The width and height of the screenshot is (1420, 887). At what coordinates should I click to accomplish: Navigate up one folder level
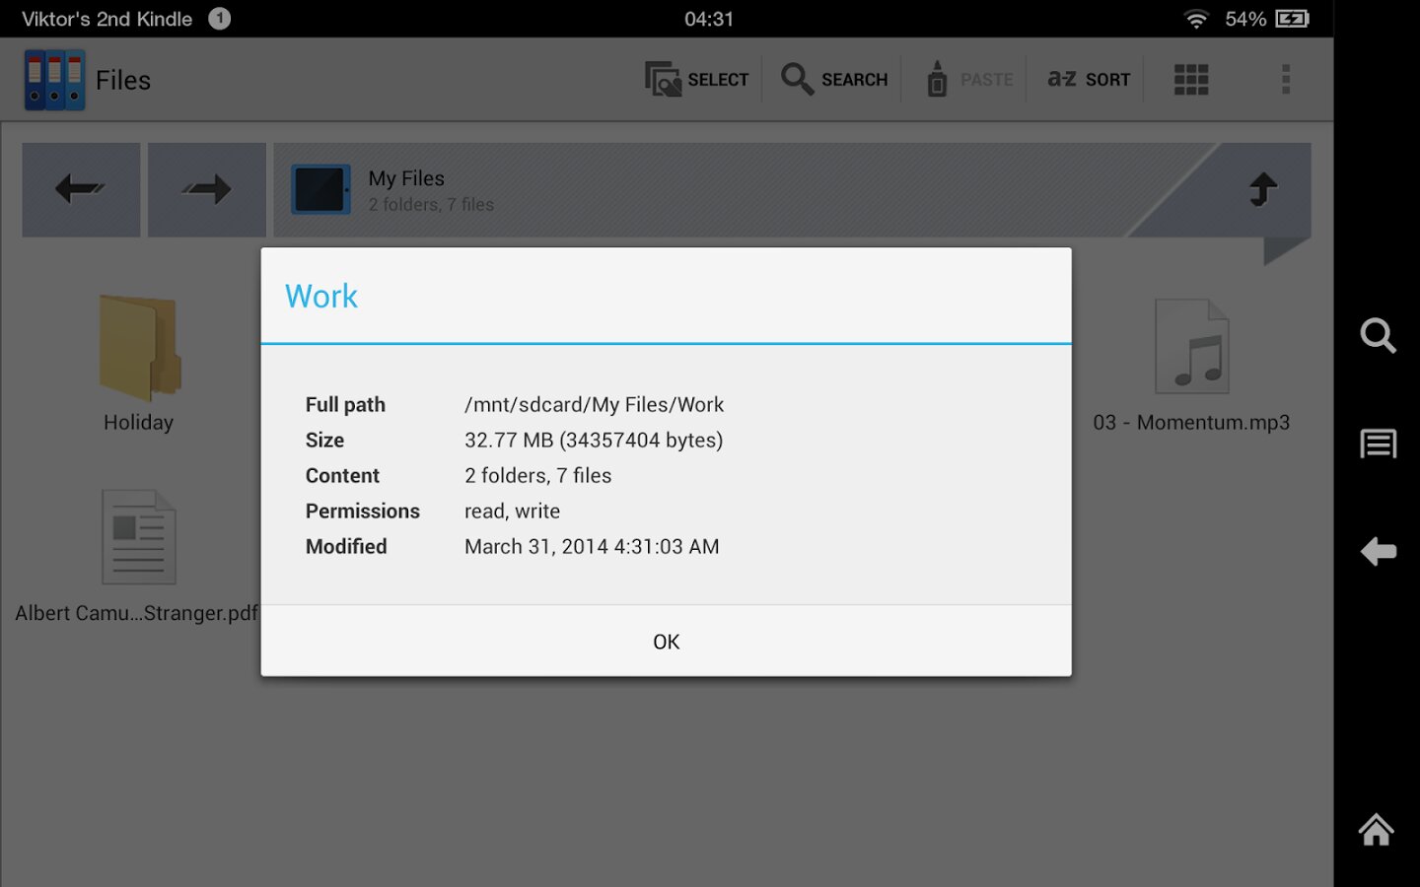point(1263,188)
